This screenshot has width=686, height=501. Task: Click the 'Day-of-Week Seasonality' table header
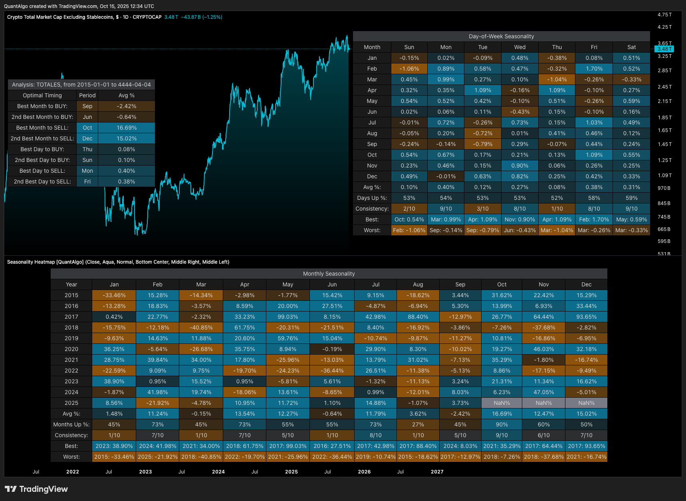tap(502, 36)
